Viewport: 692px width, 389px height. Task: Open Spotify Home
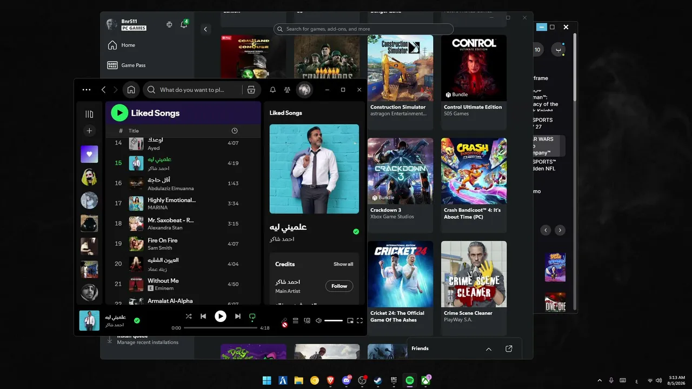pos(131,90)
